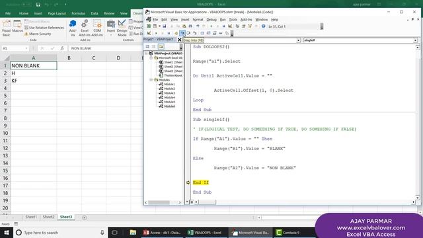Click the Run Sub play icon in standard toolbar
Viewport: 423px width, 238px height.
pos(211,26)
